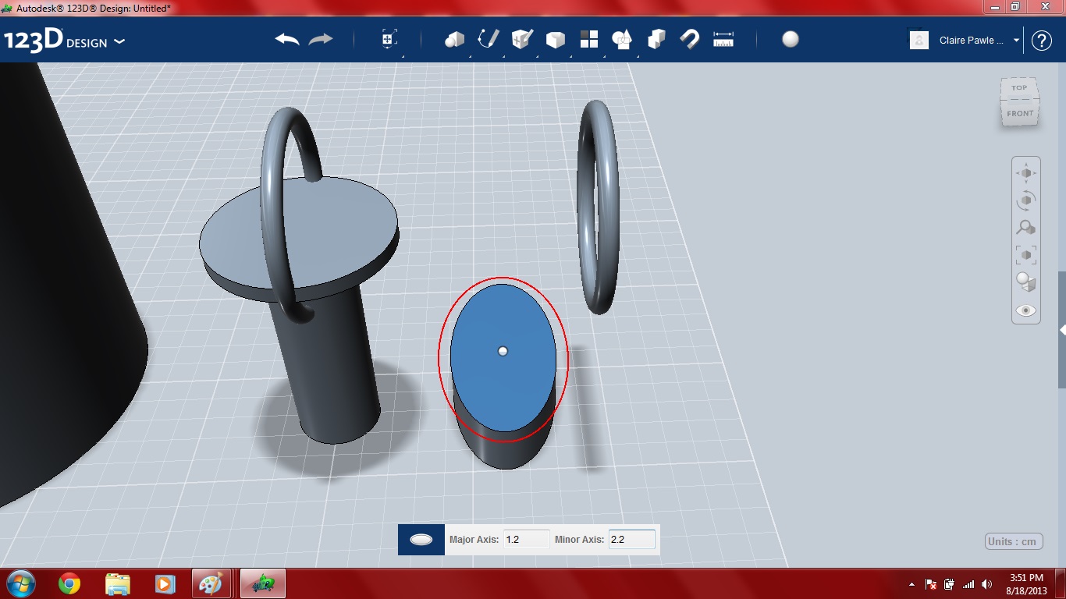Select the Measure ruler tool

pyautogui.click(x=723, y=40)
